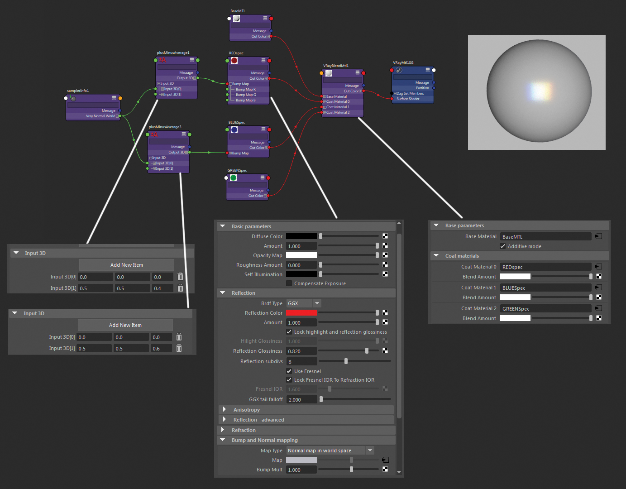This screenshot has height=489, width=626.
Task: Click the menu icon on samplerInfo1 node
Action: pyautogui.click(x=113, y=98)
